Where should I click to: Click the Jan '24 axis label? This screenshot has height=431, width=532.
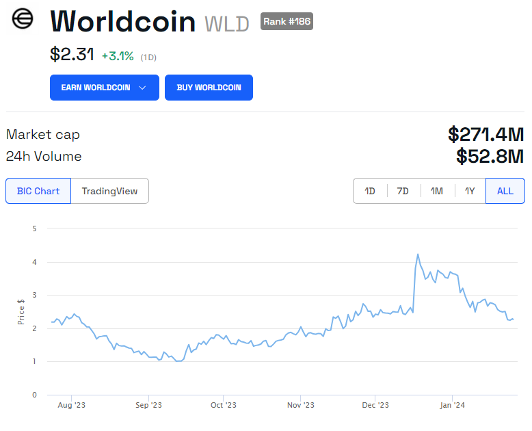point(452,405)
